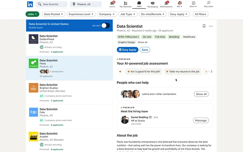The width and height of the screenshot is (243, 152).
Task: Open Notifications bell icon
Action: pos(166,3)
